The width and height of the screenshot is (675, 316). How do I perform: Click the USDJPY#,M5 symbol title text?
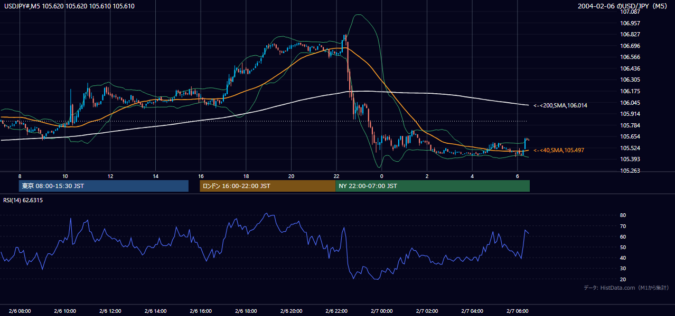coord(70,6)
